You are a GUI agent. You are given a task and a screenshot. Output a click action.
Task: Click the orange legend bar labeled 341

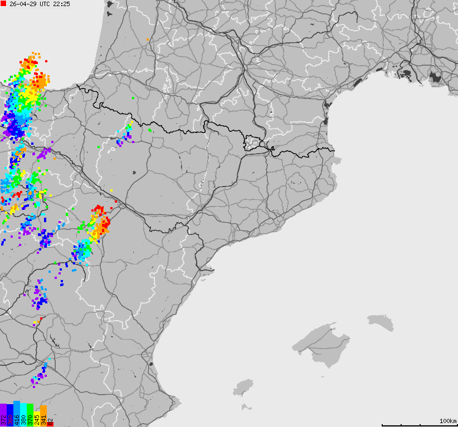[x=43, y=416]
